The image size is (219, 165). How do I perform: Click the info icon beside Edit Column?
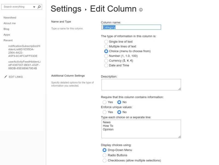(x=141, y=10)
